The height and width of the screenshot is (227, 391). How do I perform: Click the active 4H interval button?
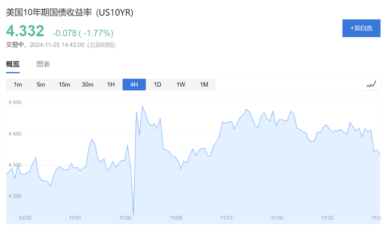[134, 85]
